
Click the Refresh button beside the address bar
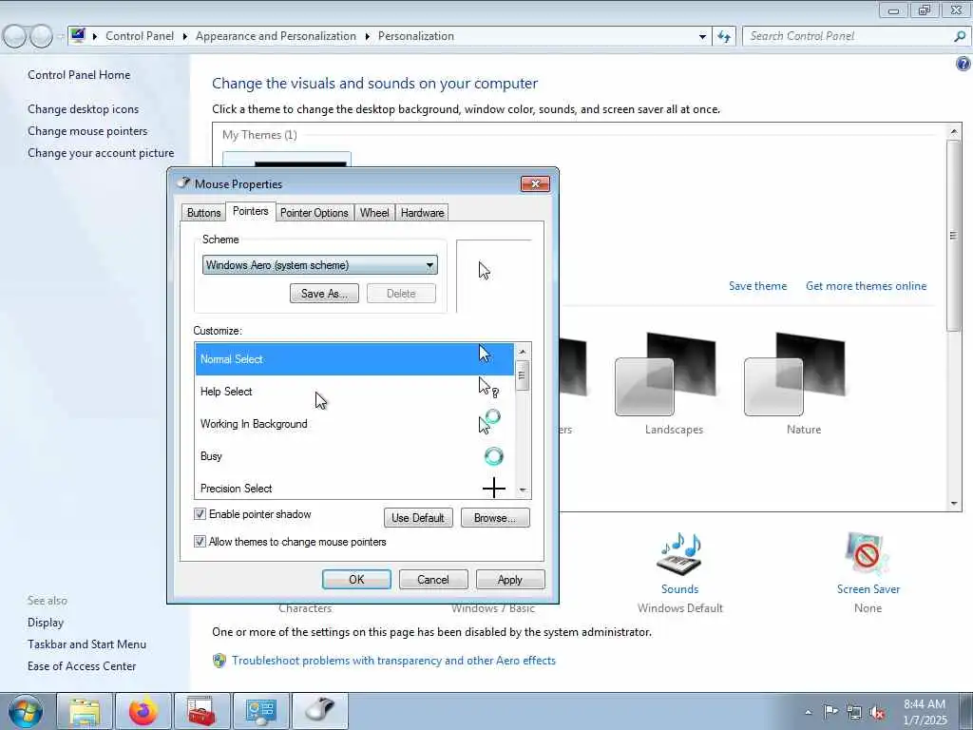point(724,37)
